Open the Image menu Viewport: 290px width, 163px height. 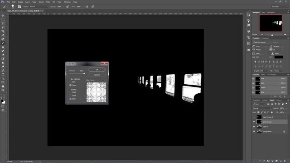(x=20, y=2)
